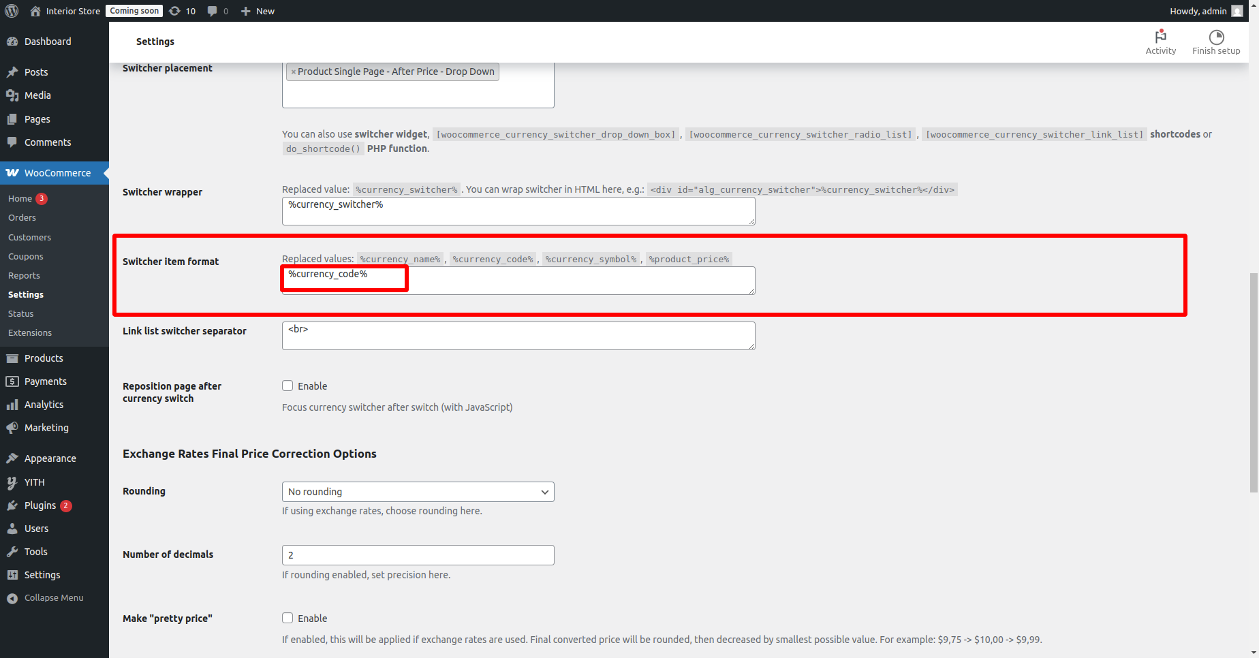
Task: Click the Finish setup icon
Action: pyautogui.click(x=1215, y=37)
